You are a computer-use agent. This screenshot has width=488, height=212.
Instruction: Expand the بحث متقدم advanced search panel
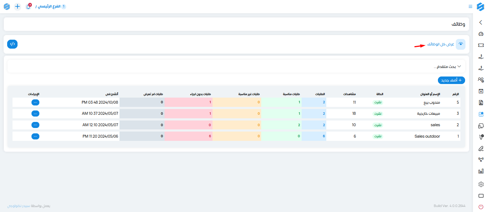pos(236,66)
